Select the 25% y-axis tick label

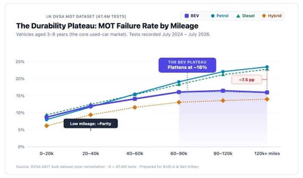[x=20, y=62]
